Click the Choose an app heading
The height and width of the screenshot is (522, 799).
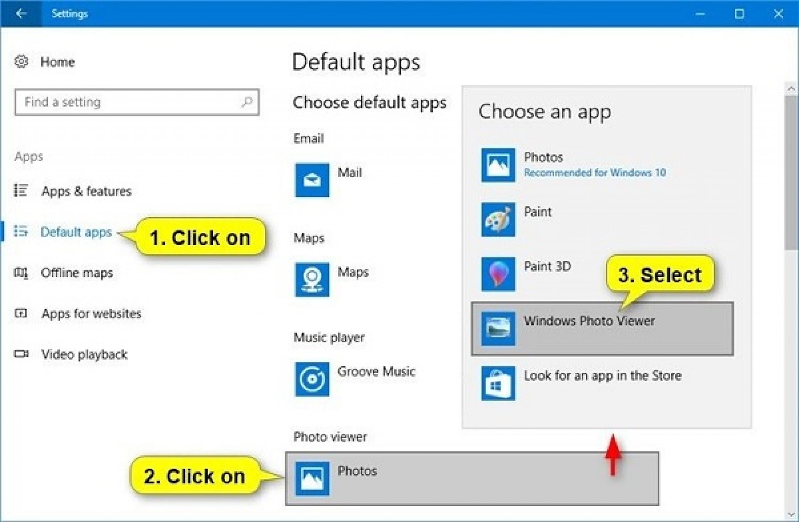pos(545,112)
